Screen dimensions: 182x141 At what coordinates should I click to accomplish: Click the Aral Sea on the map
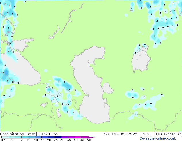pyautogui.click(x=141, y=59)
